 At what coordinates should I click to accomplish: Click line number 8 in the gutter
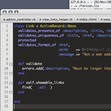coord(7,59)
